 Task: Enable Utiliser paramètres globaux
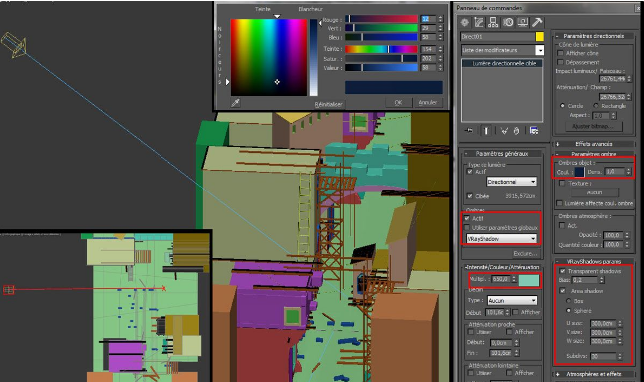pos(467,228)
